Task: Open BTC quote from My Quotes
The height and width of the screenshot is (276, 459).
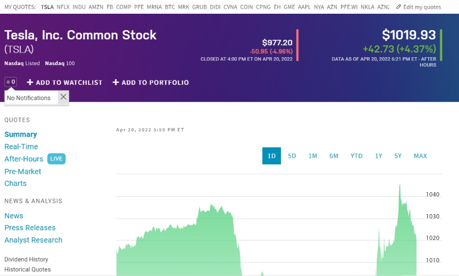Action: pos(170,7)
